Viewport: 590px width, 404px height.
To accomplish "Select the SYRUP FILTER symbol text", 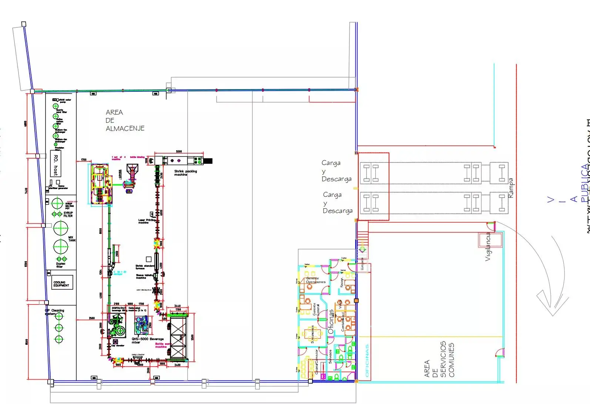I will coord(68,214).
